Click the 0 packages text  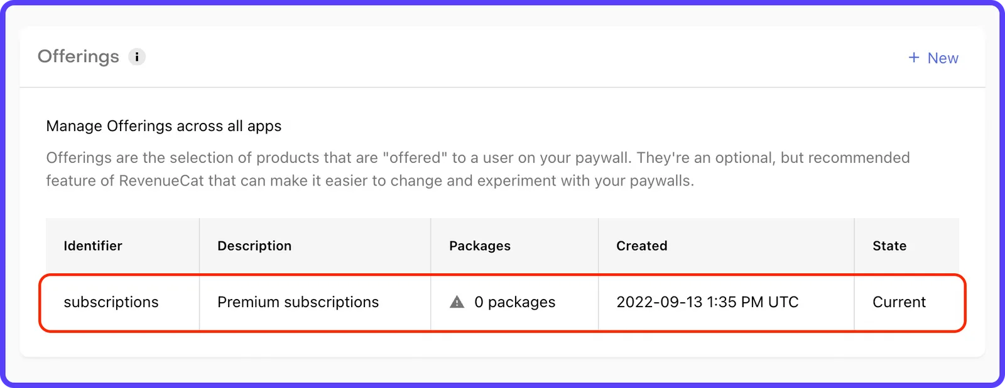click(x=515, y=302)
